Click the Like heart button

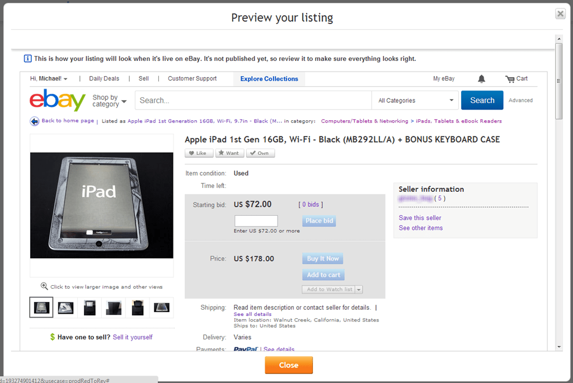(x=198, y=153)
